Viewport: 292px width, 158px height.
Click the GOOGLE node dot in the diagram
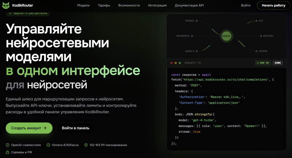[x=197, y=51]
